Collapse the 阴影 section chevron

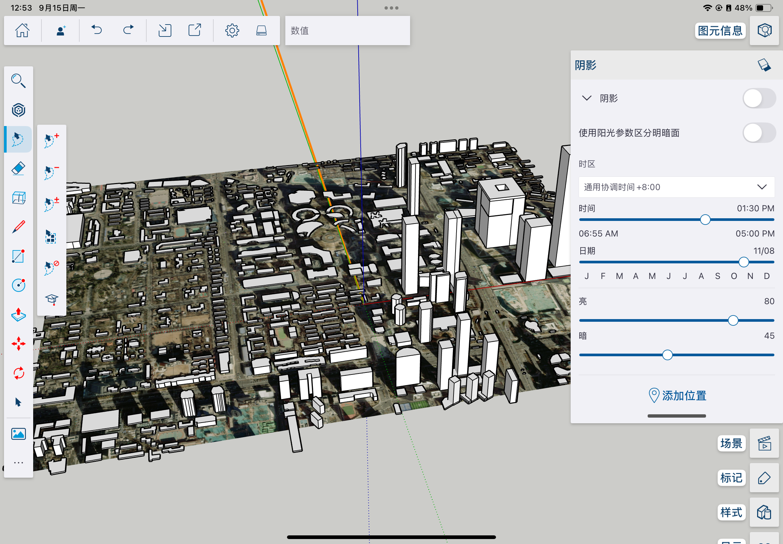pos(586,99)
